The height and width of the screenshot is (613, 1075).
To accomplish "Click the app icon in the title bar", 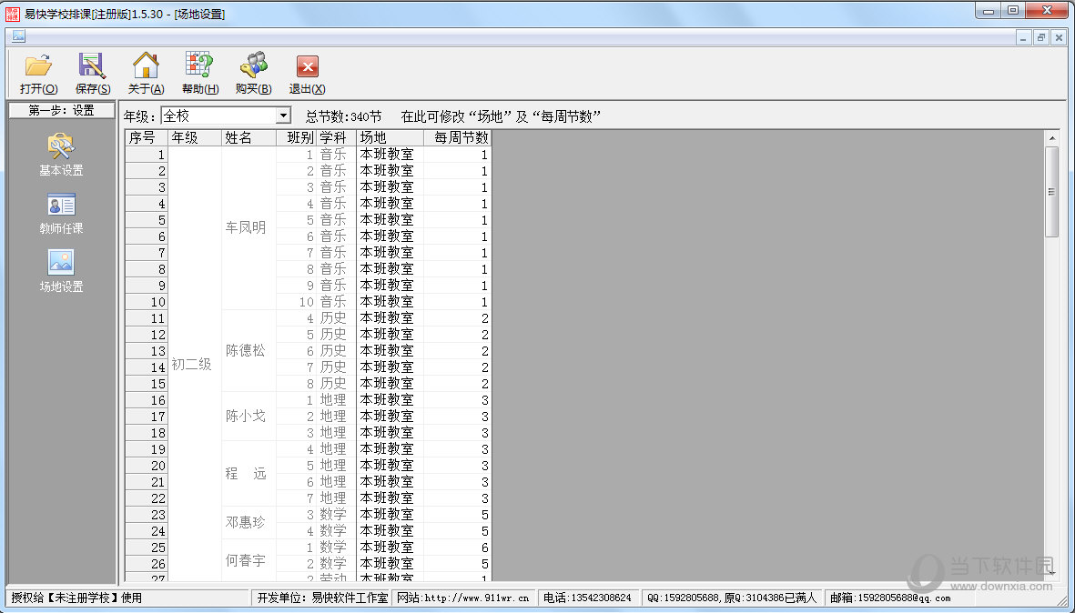I will click(13, 13).
